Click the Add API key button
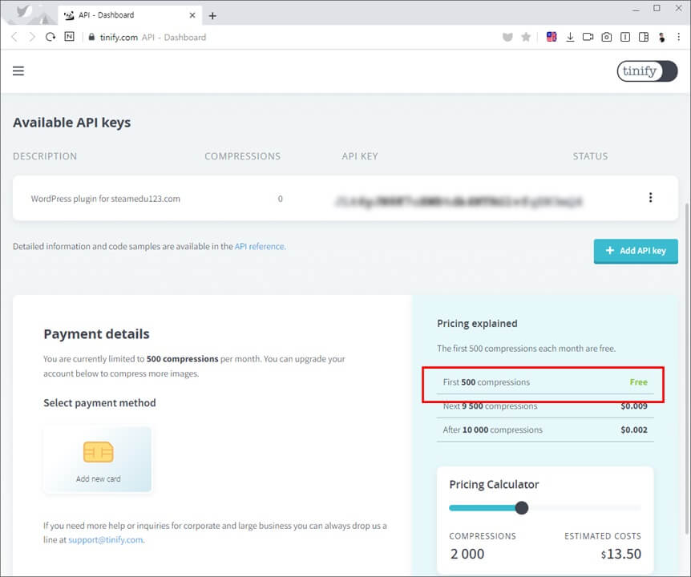The image size is (691, 577). coord(636,251)
